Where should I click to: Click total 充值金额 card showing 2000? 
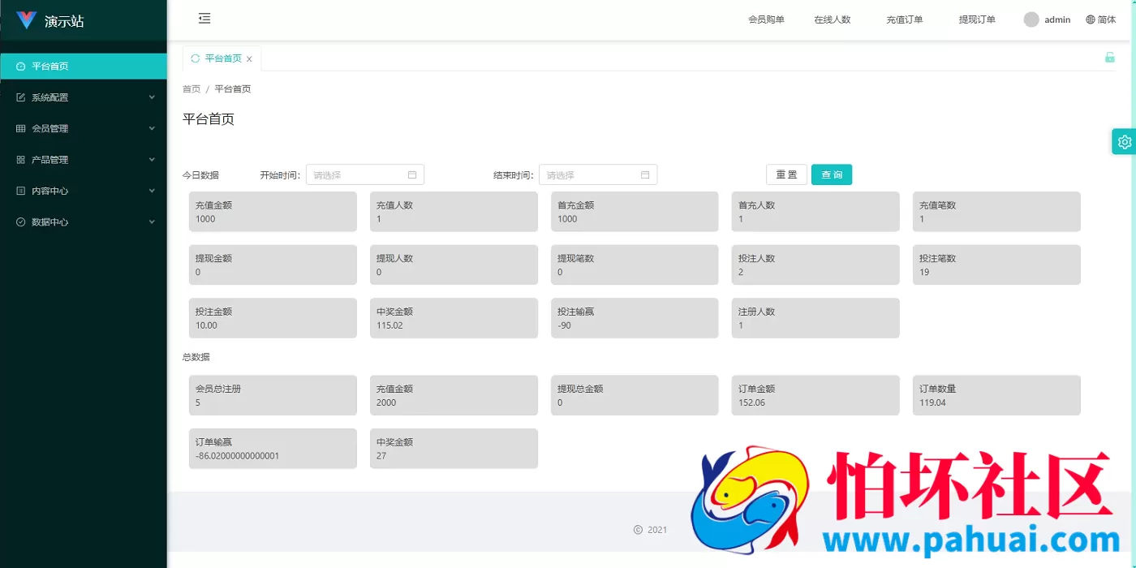pyautogui.click(x=454, y=395)
